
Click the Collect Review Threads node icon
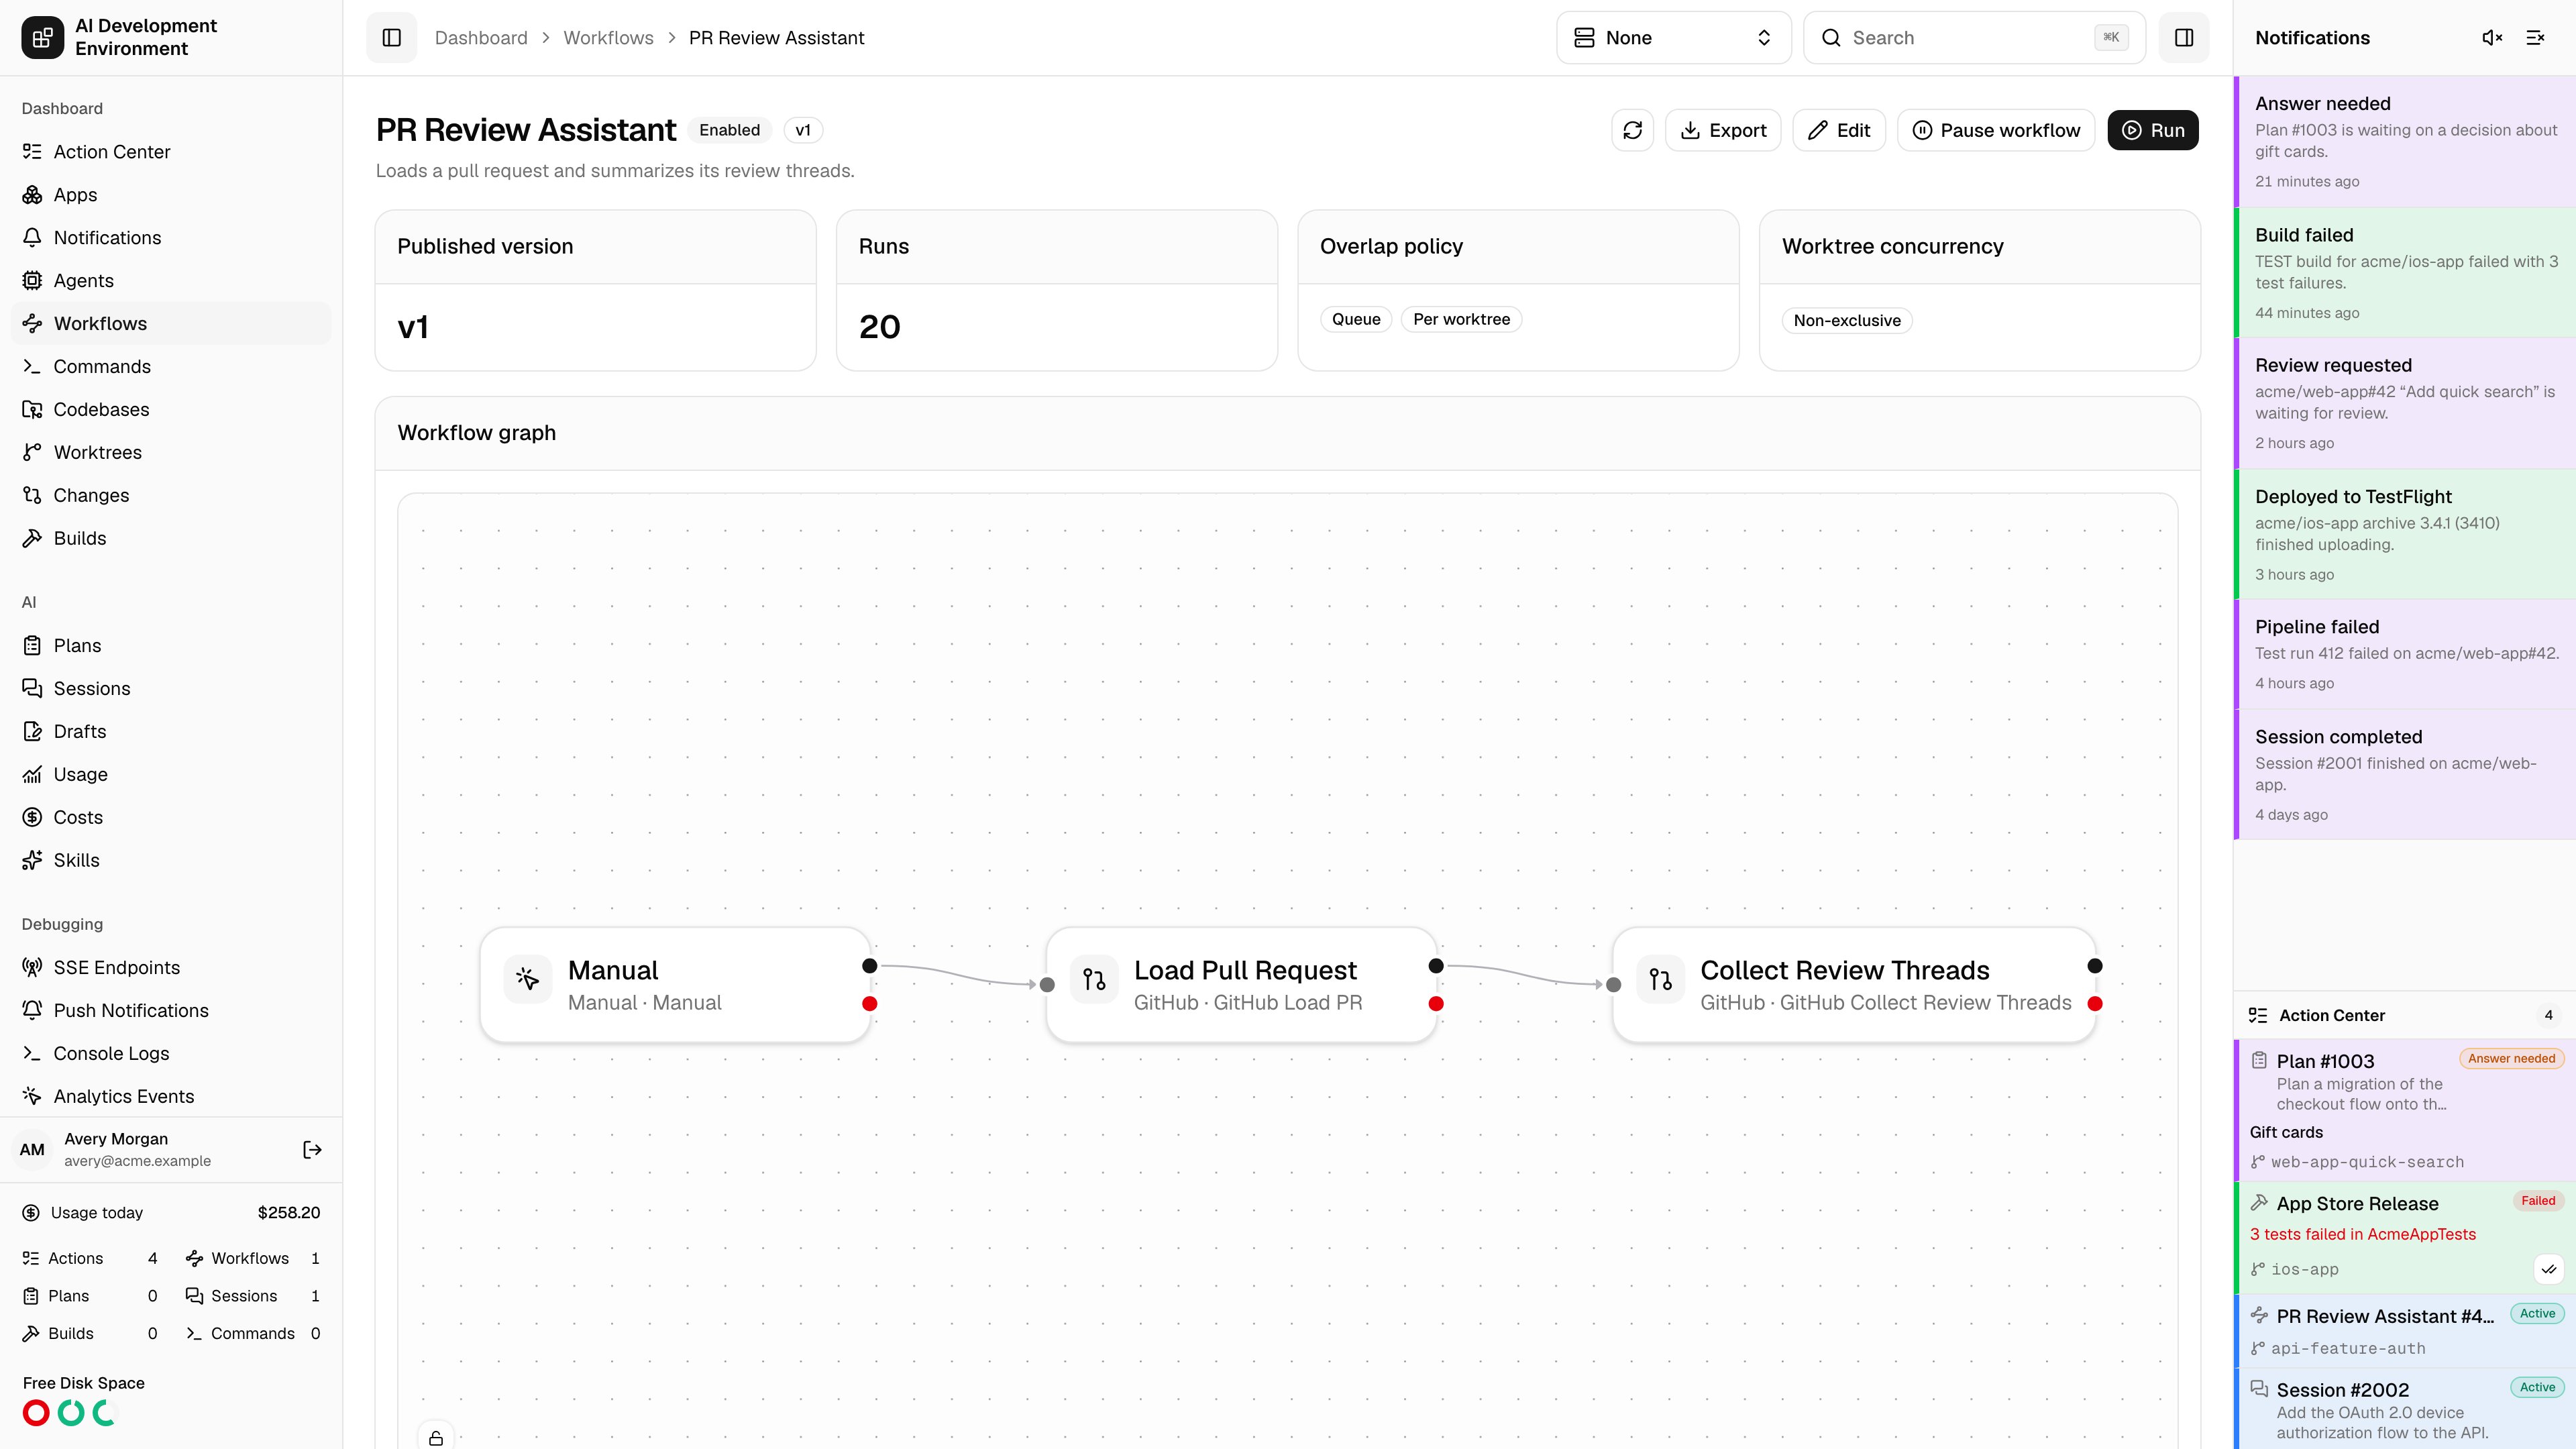coord(1660,978)
